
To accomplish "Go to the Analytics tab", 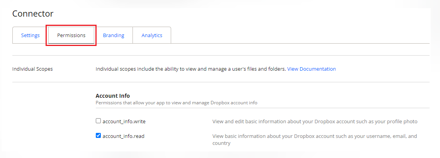I will pos(152,35).
